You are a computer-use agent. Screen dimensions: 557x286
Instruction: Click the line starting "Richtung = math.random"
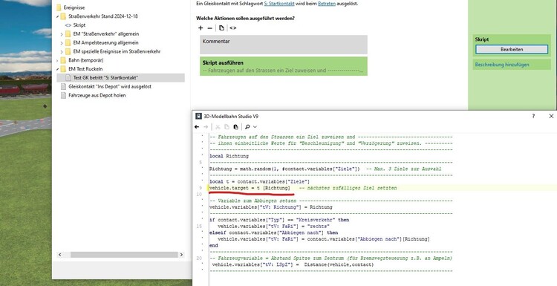pos(284,169)
